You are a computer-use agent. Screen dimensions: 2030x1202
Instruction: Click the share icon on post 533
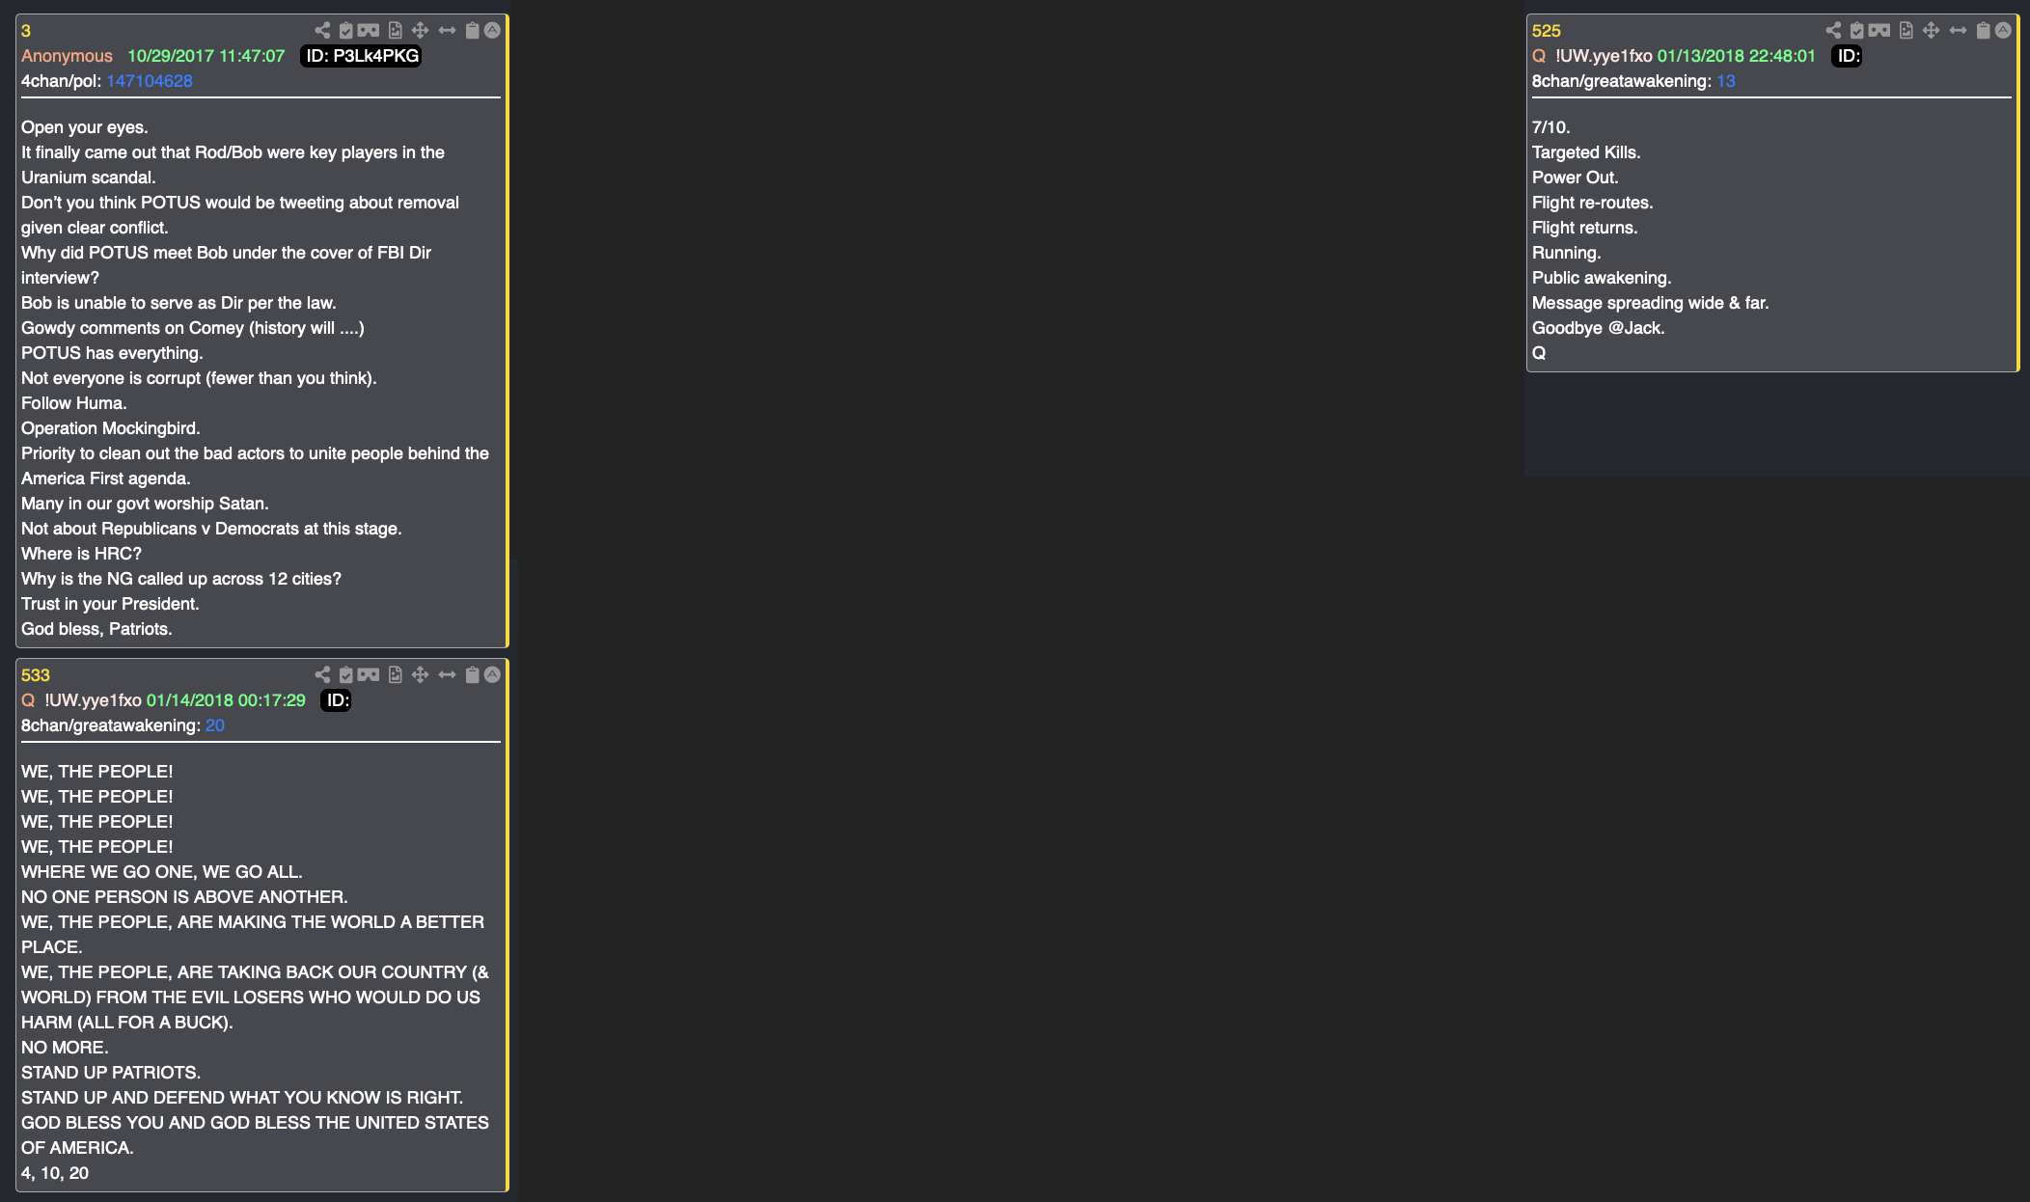coord(322,674)
